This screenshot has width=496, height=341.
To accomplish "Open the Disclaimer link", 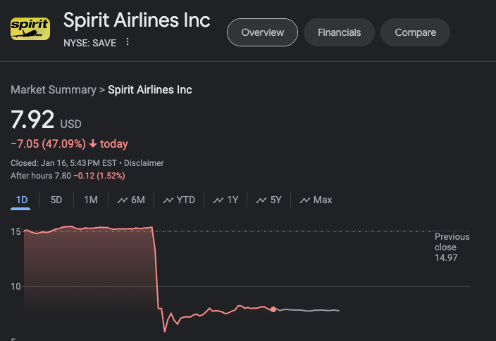I will pos(144,163).
